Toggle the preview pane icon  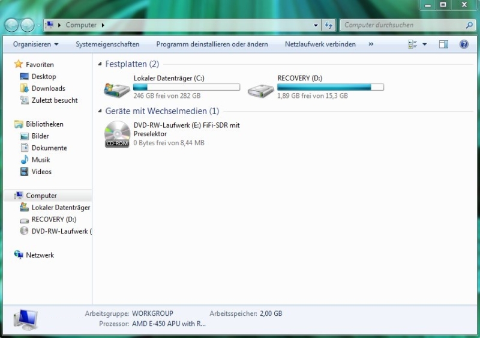point(443,44)
